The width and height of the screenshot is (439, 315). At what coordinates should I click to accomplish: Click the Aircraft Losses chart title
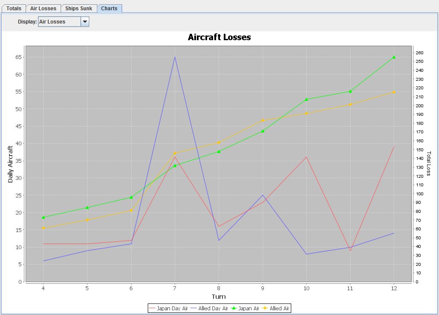(x=219, y=37)
